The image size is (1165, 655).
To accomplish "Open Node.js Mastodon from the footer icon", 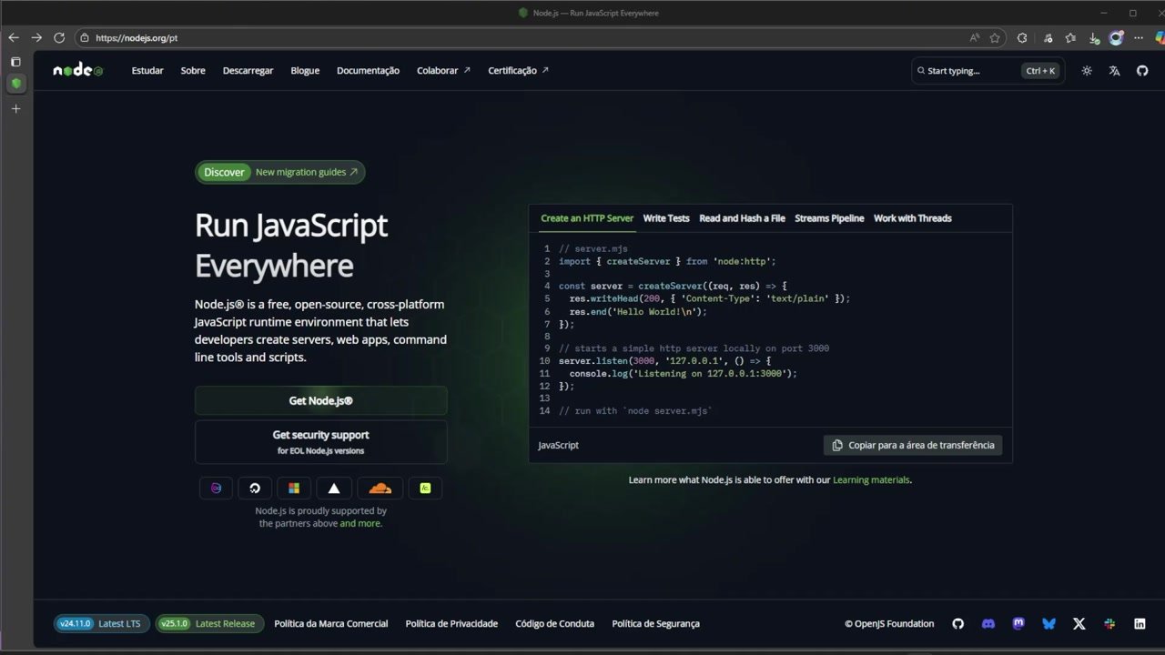I will click(1018, 623).
